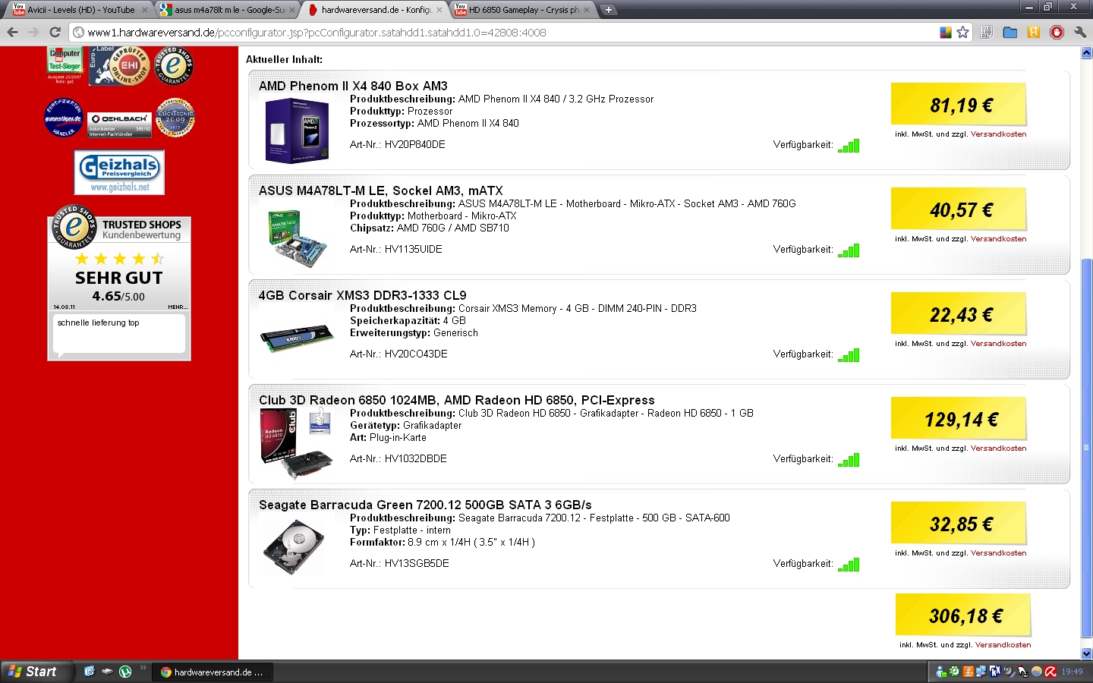This screenshot has width=1093, height=683.
Task: Open a new tab with plus button
Action: click(x=608, y=10)
